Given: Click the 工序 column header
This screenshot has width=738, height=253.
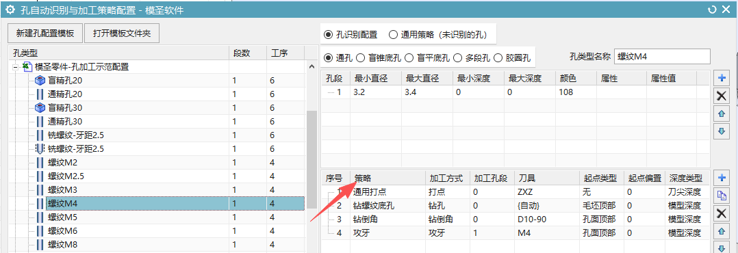Looking at the screenshot, I should (x=285, y=53).
